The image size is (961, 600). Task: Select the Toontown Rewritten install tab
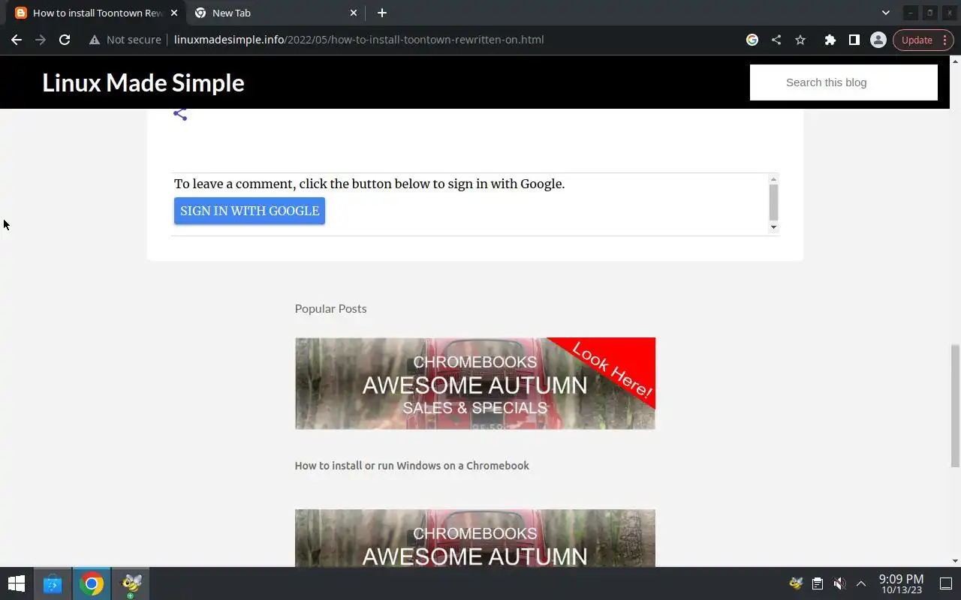point(96,13)
